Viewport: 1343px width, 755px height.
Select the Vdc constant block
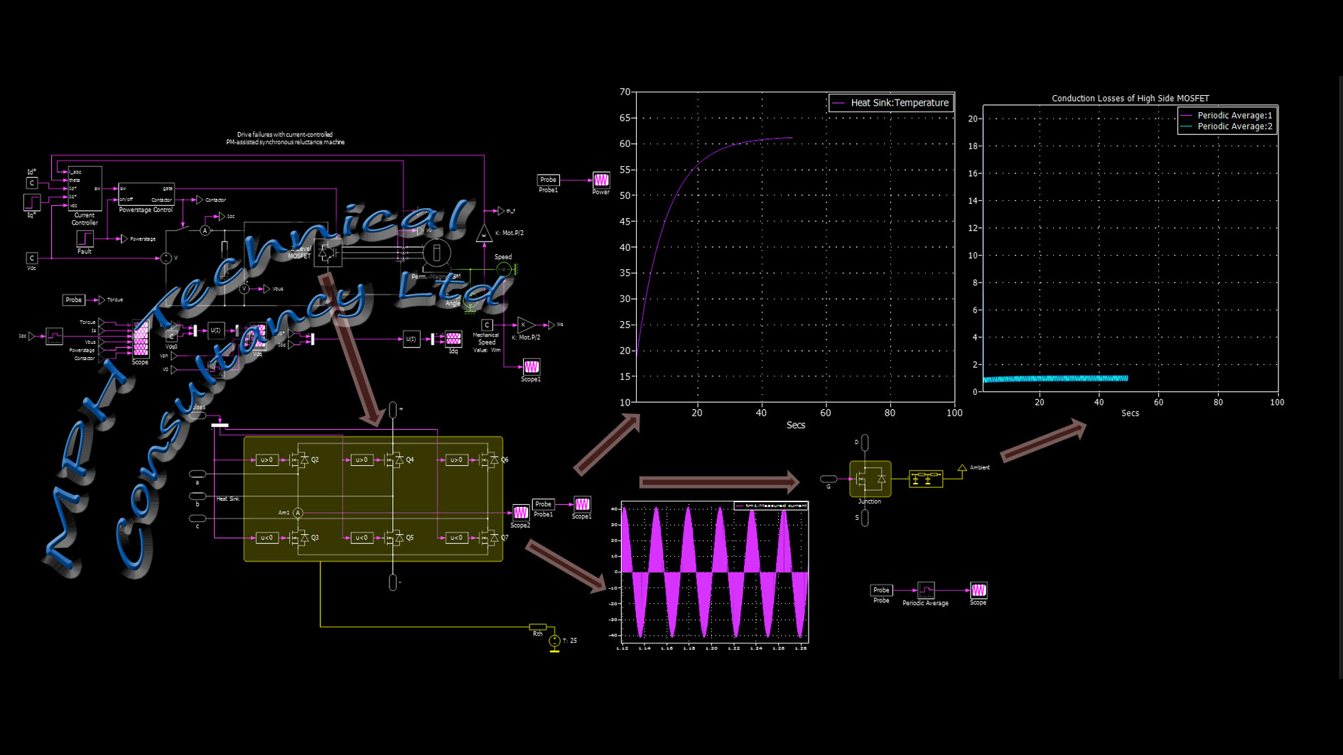31,258
